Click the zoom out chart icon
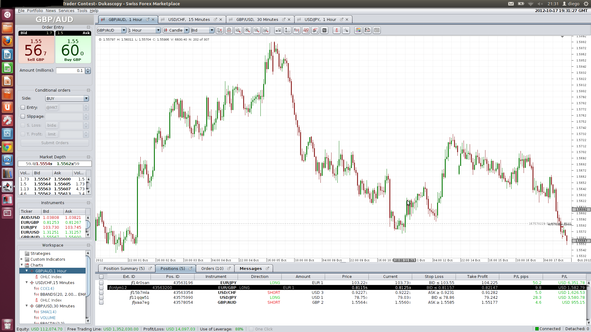The height and width of the screenshot is (332, 591). point(256,30)
